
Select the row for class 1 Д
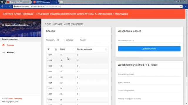click(77, 77)
